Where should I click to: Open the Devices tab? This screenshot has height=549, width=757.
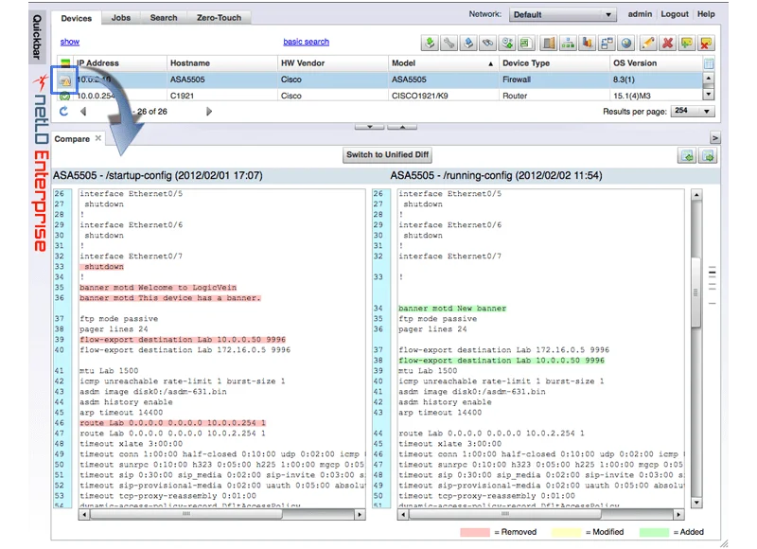click(77, 18)
